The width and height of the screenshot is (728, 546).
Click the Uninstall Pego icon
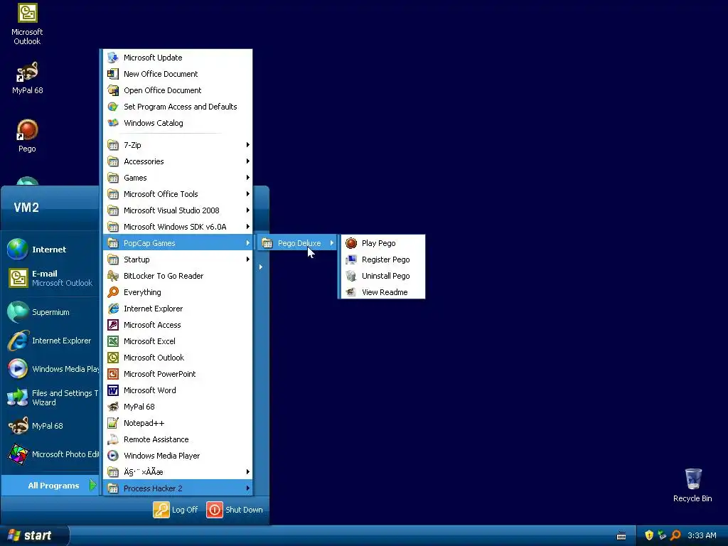[x=351, y=276]
